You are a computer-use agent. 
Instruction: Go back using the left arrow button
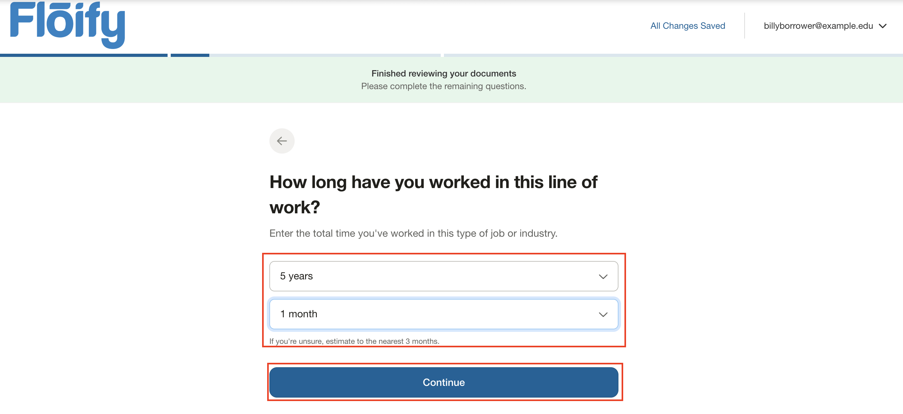tap(281, 141)
